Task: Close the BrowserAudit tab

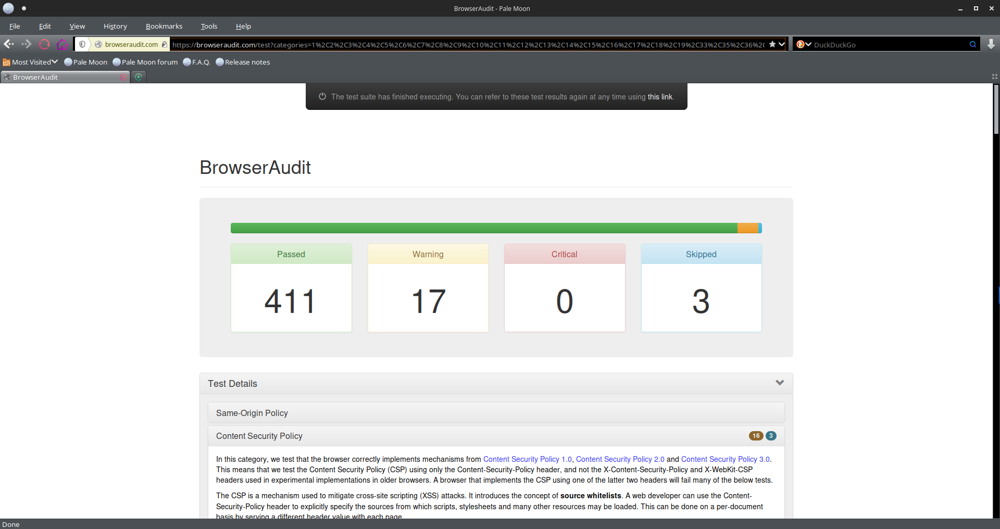Action: pos(123,77)
